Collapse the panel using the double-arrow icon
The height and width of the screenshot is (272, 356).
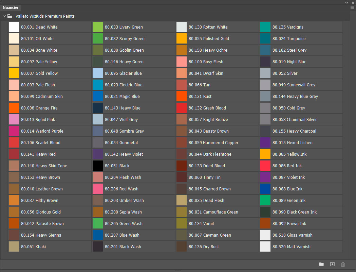click(x=347, y=2)
